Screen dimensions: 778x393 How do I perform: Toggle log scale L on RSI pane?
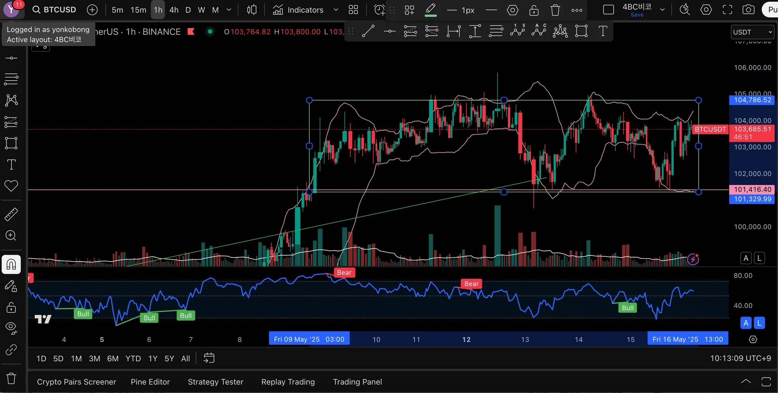click(759, 323)
